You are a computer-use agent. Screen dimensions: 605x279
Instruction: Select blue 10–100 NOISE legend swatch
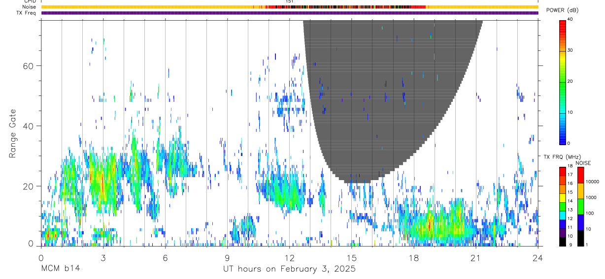point(580,222)
